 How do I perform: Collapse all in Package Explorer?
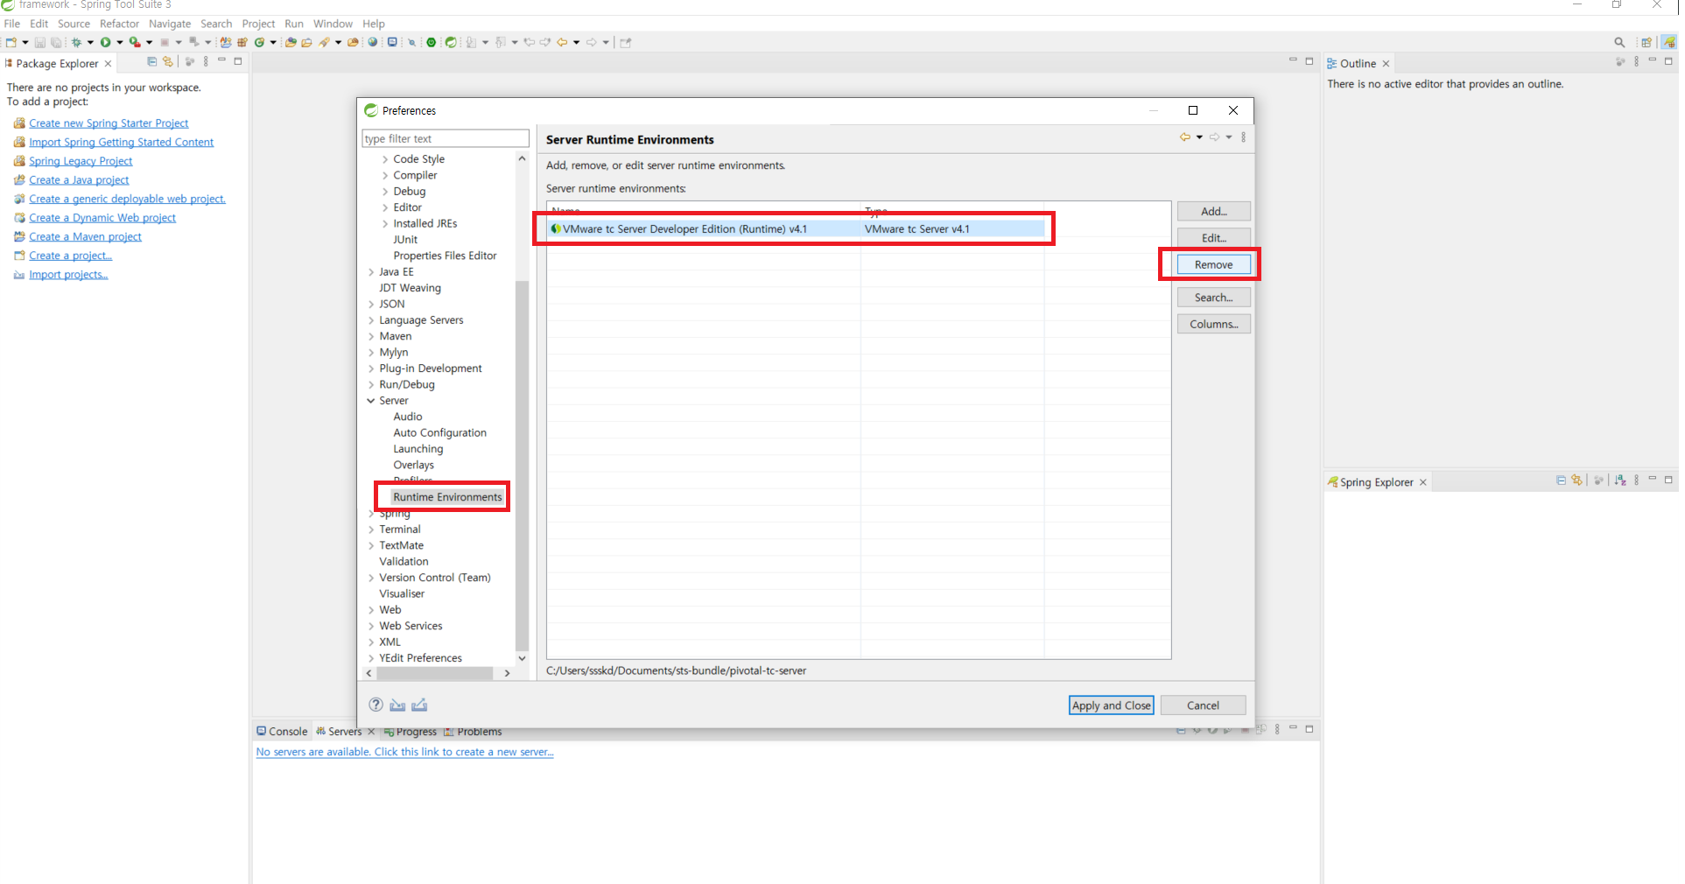click(152, 62)
